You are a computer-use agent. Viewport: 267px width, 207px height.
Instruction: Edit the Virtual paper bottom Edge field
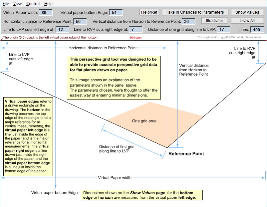pos(116,13)
